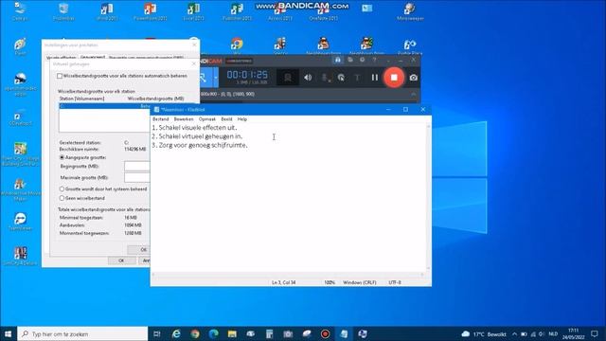Viewport: 606px width, 341px height.
Task: Click OK in the Virtueel geheugen dialog
Action: 139,250
